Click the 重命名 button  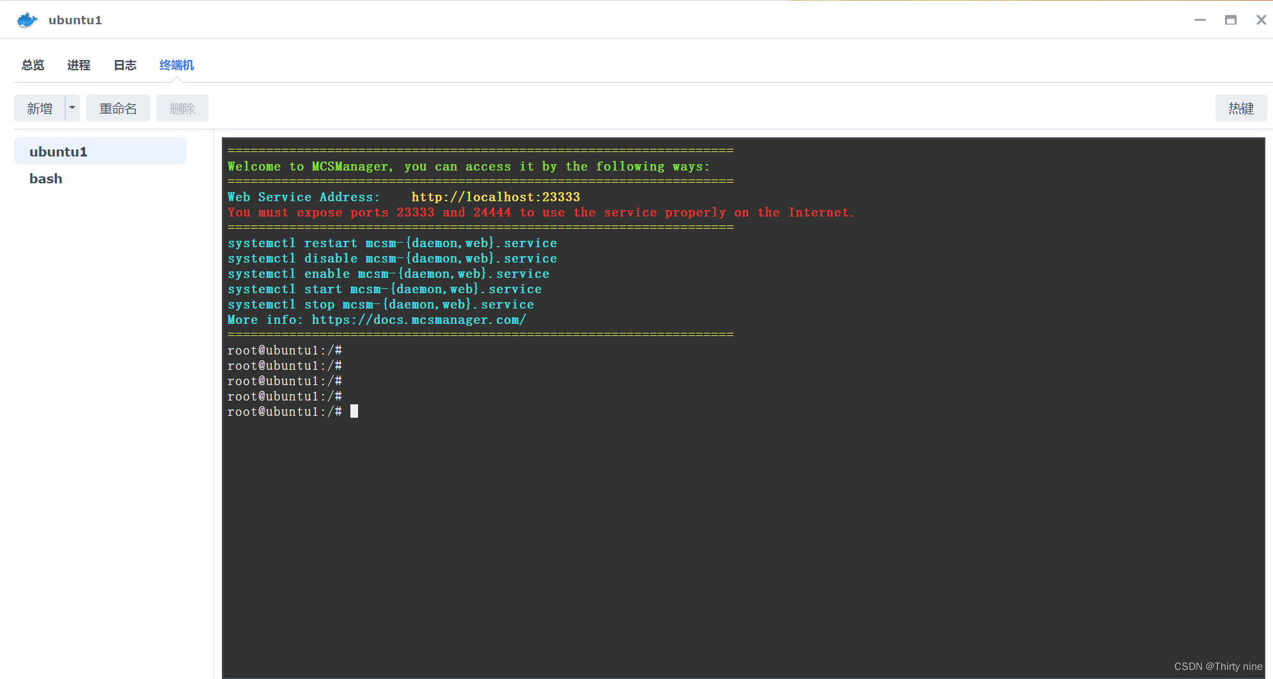118,107
